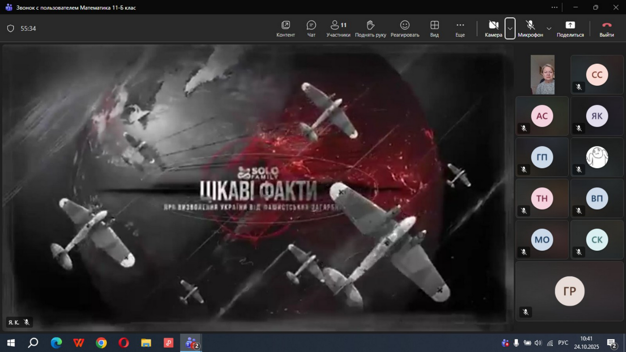Select the teacher's video thumbnail
This screenshot has height=352, width=626.
point(542,74)
